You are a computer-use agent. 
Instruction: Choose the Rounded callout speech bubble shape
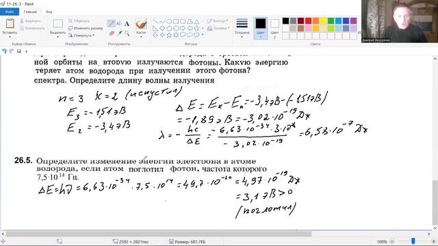click(183, 35)
